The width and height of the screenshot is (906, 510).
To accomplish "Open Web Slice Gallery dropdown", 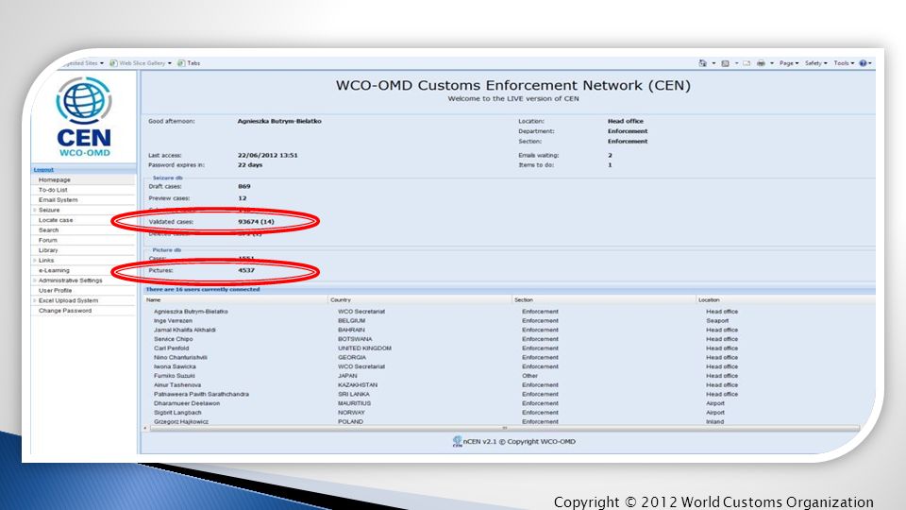I will (169, 63).
